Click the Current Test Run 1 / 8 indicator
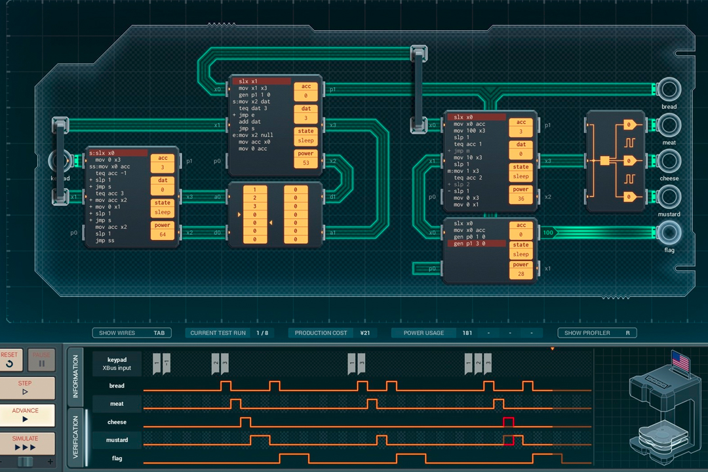 point(230,333)
